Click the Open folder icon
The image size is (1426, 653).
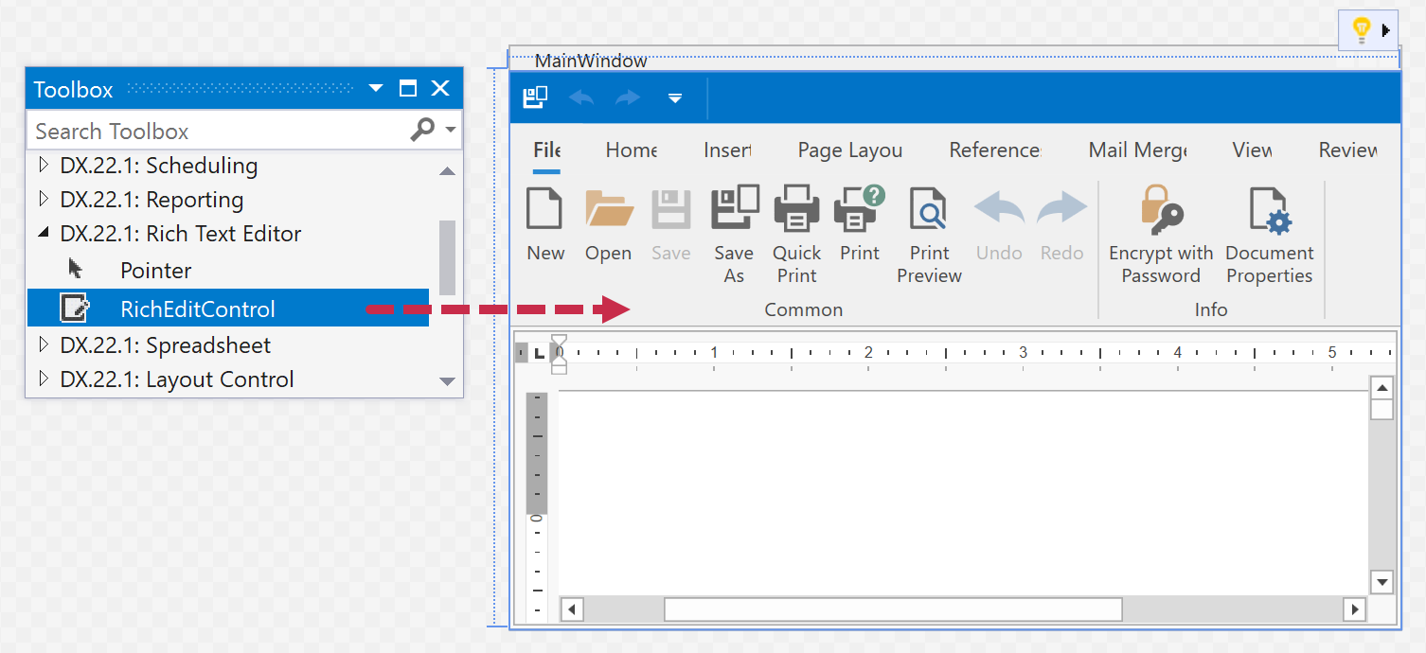(x=608, y=210)
